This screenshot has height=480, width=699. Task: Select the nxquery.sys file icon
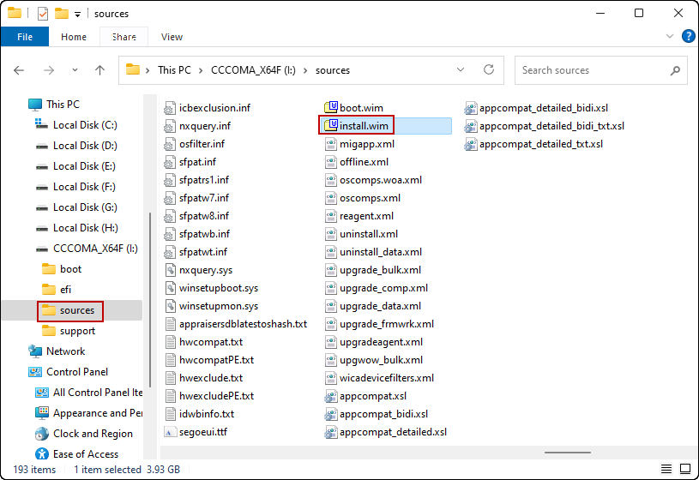170,270
